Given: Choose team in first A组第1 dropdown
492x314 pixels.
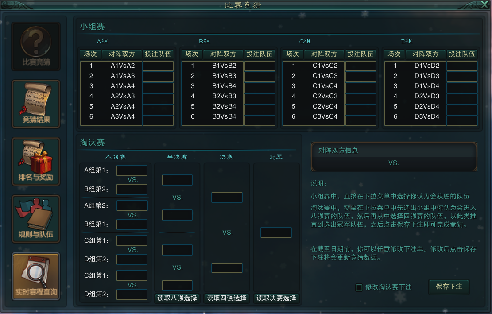Looking at the screenshot, I should [x=132, y=171].
